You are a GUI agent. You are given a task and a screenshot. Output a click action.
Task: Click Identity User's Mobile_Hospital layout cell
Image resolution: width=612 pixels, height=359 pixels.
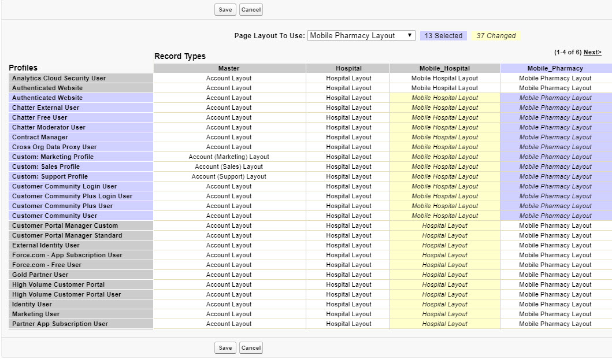point(444,304)
